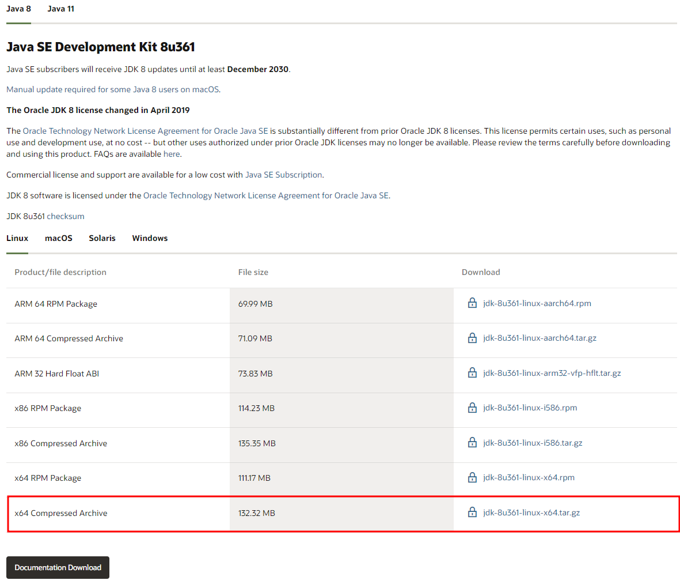Switch to the Java 8 tab
Screen dimensions: 680x584
[x=18, y=9]
